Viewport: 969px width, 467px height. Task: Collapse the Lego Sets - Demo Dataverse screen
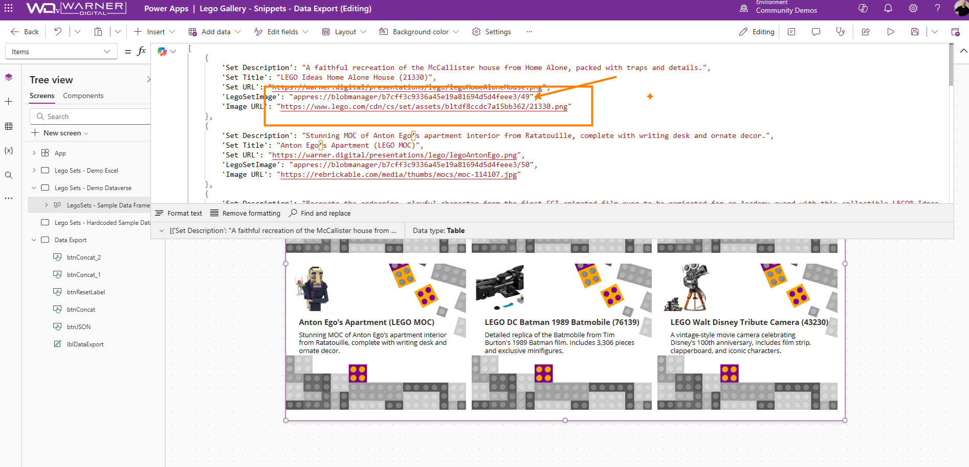pyautogui.click(x=34, y=188)
